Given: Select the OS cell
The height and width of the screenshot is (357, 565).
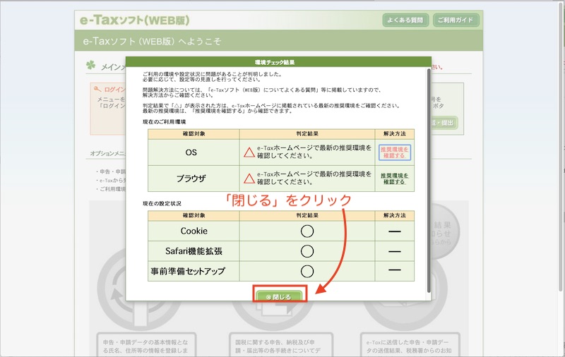Looking at the screenshot, I should click(x=194, y=152).
